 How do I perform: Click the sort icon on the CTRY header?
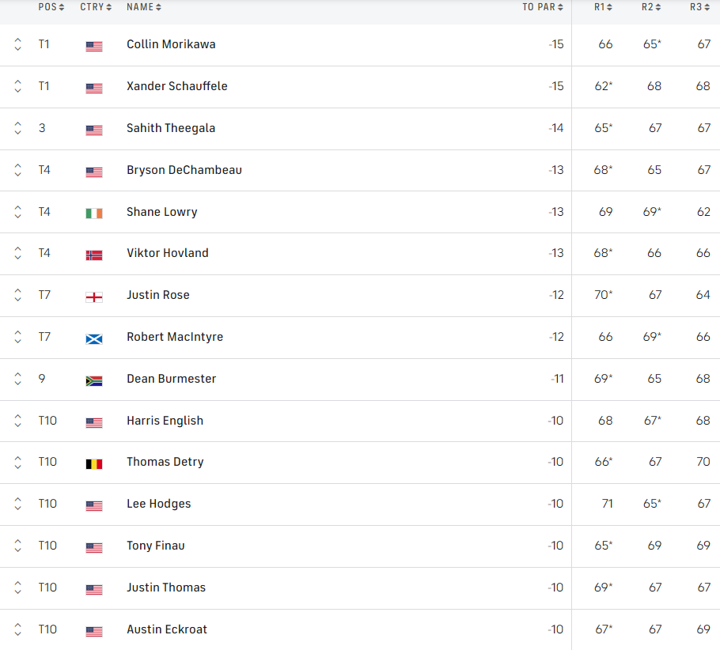tap(108, 7)
